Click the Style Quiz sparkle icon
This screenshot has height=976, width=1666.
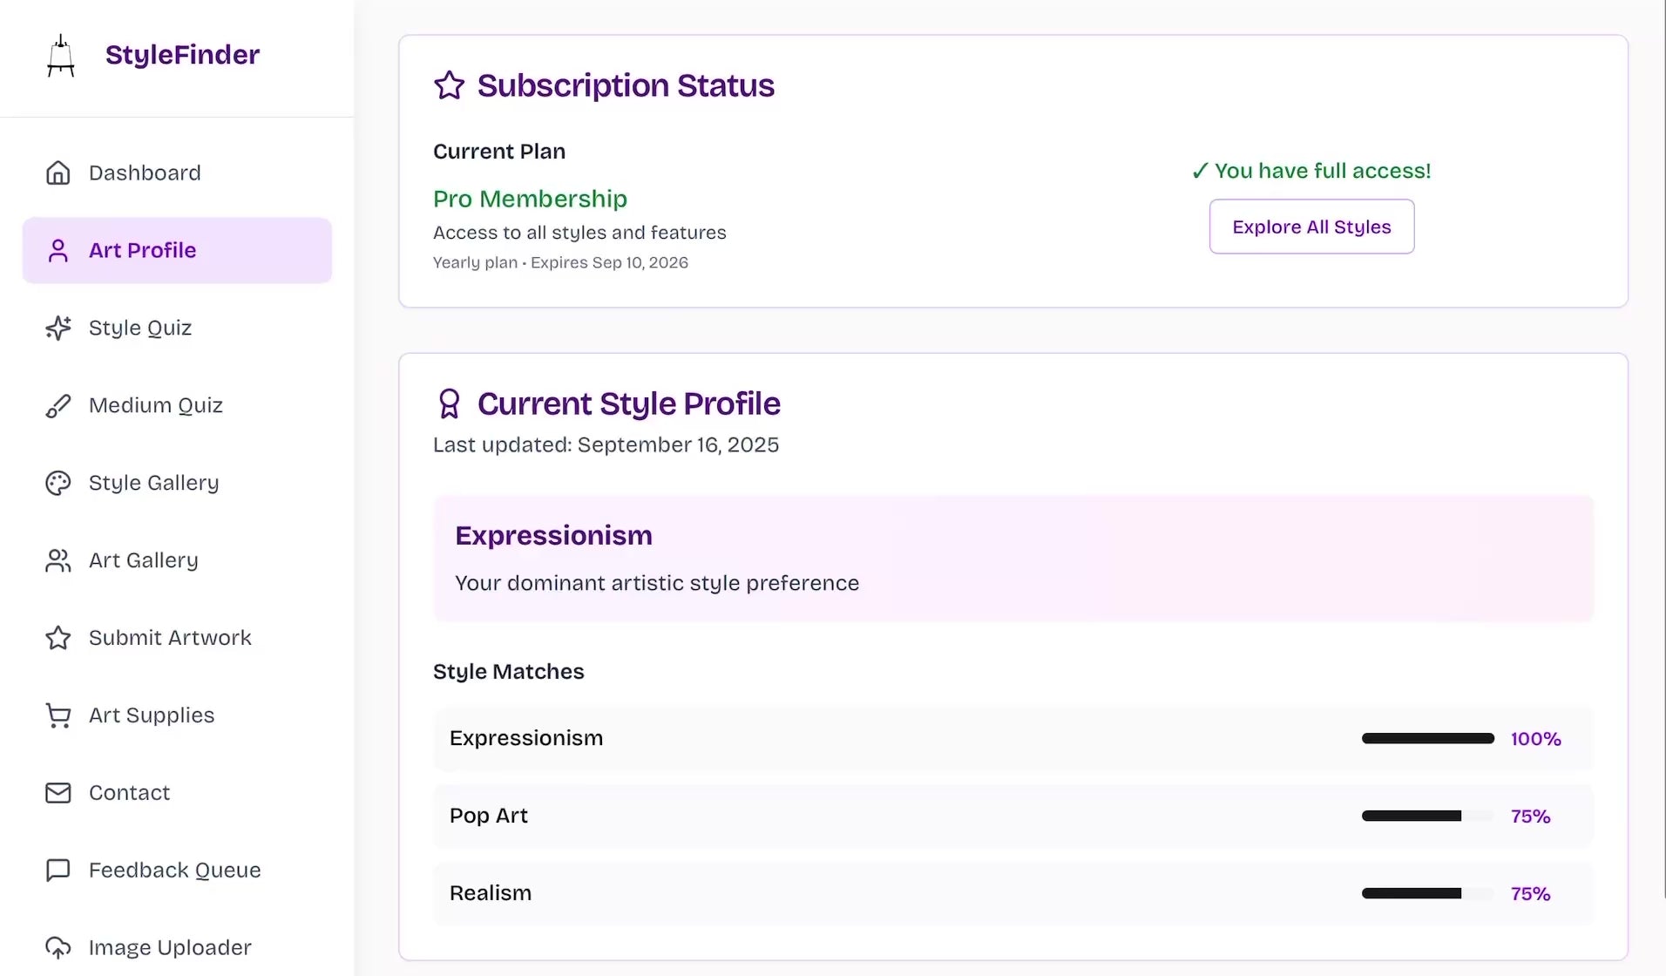tap(58, 328)
